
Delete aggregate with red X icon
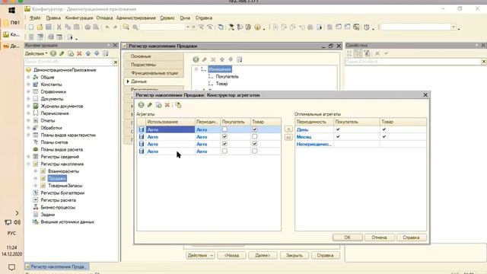[x=167, y=105]
